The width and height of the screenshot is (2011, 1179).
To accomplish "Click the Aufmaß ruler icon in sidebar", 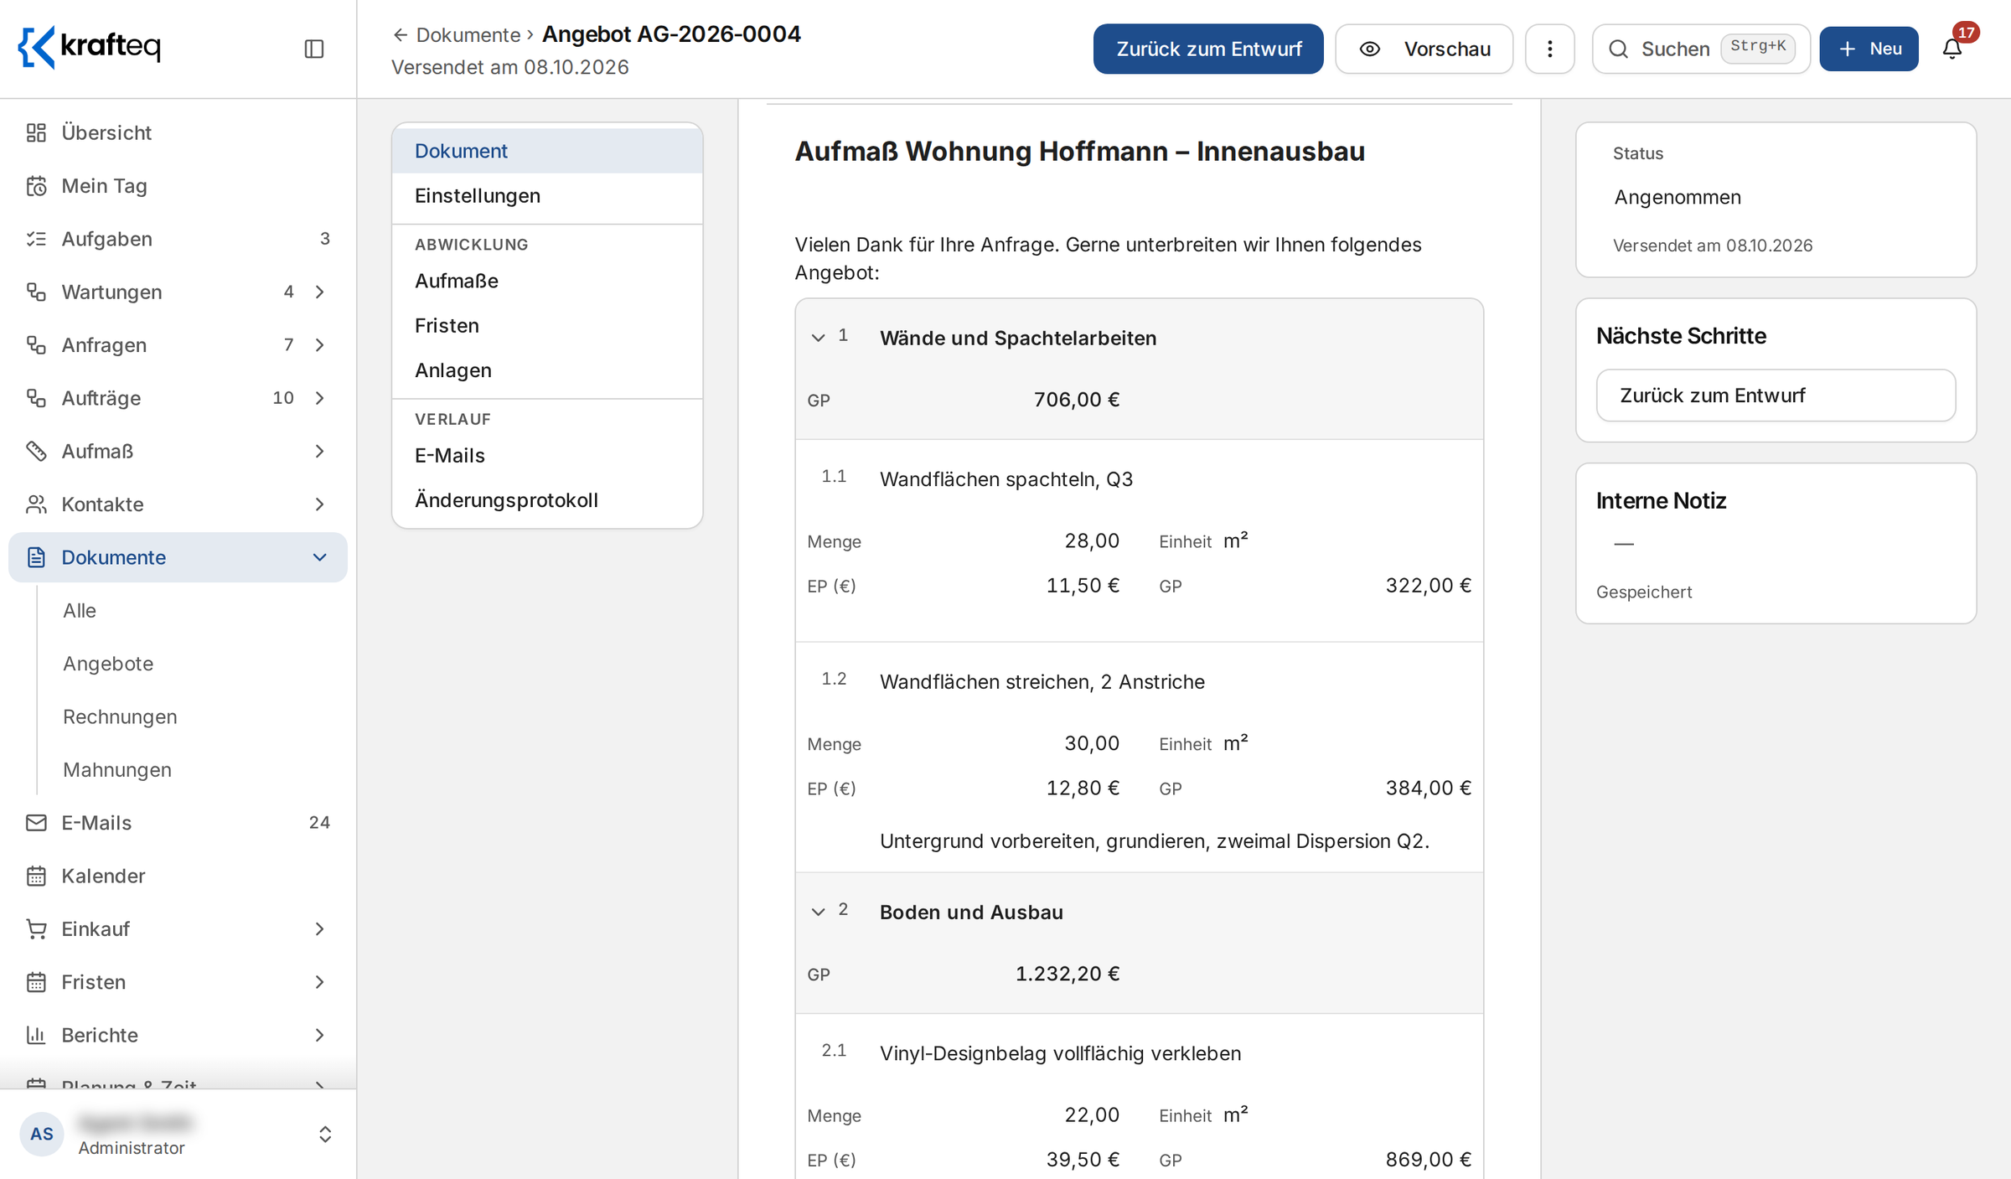I will 36,451.
